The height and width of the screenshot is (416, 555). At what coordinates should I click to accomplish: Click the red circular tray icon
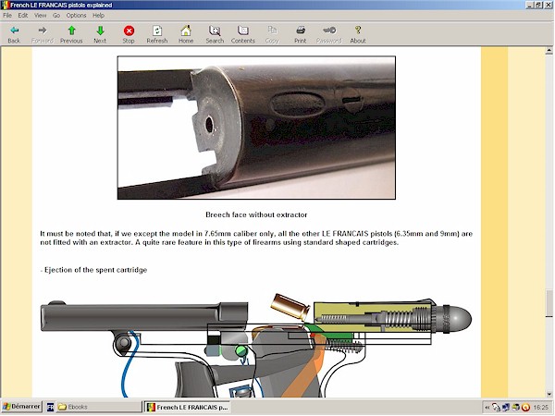click(525, 408)
